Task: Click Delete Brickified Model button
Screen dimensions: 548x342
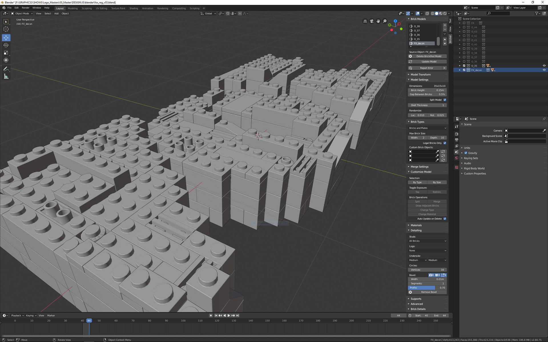Action: tap(427, 56)
